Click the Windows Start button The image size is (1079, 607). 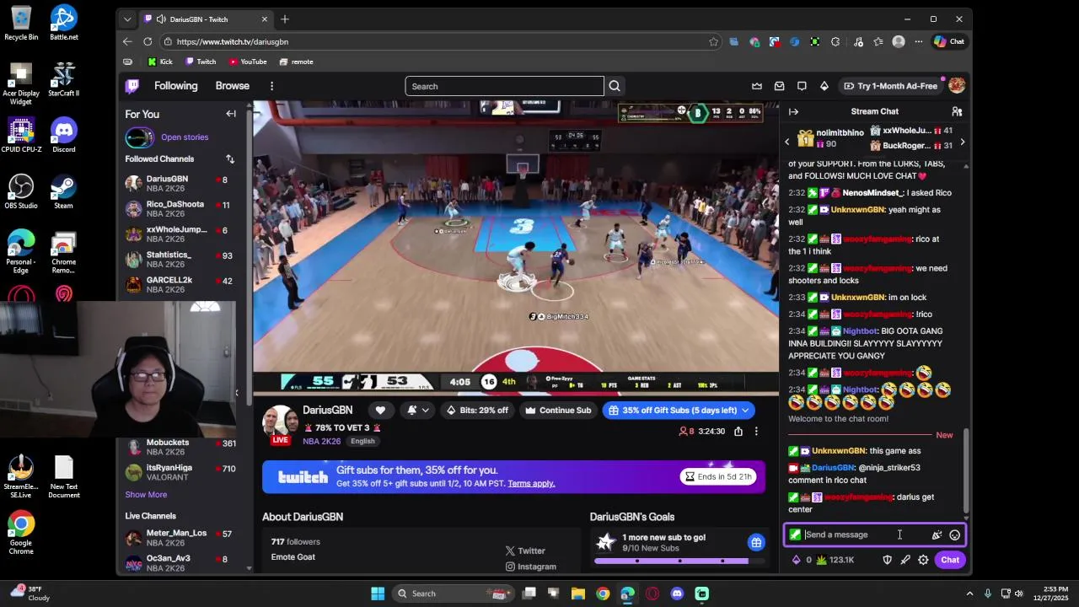point(378,594)
